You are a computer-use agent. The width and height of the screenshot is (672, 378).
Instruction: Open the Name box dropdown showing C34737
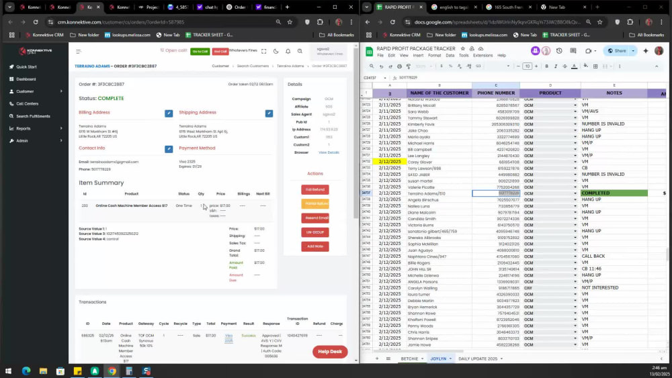point(385,78)
